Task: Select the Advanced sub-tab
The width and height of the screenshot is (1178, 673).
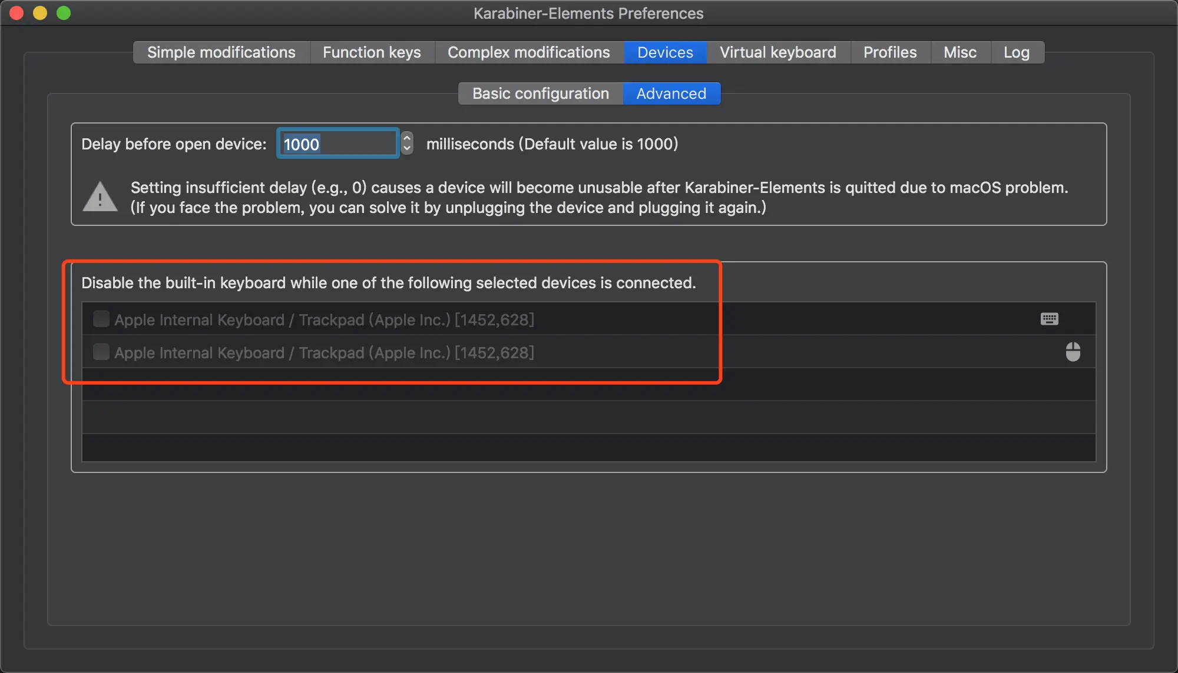Action: [671, 94]
